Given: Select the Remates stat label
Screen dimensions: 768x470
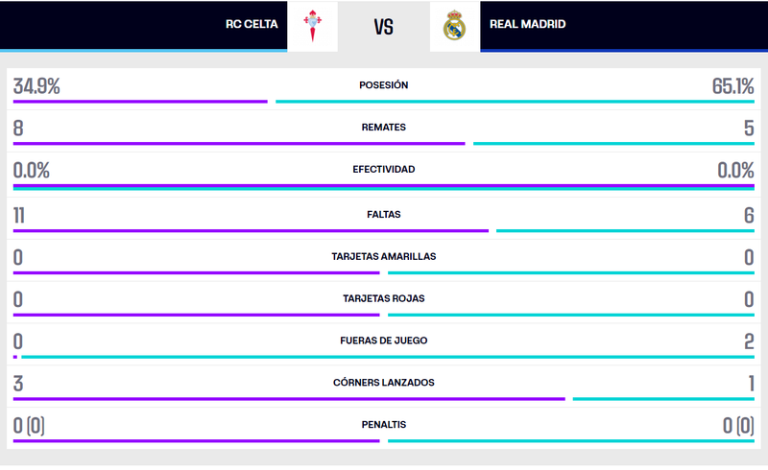Looking at the screenshot, I should coord(384,127).
